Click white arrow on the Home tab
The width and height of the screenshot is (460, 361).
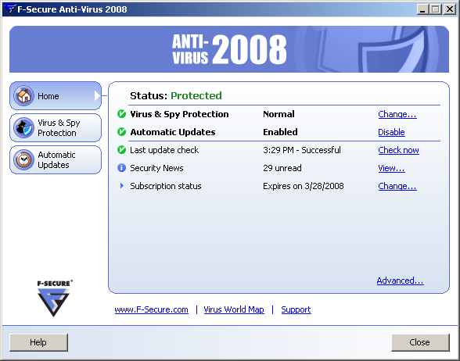pos(97,96)
